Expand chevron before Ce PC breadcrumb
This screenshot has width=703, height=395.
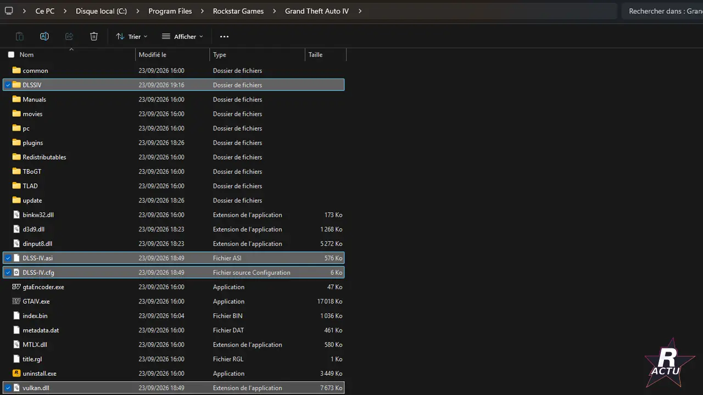pyautogui.click(x=24, y=11)
